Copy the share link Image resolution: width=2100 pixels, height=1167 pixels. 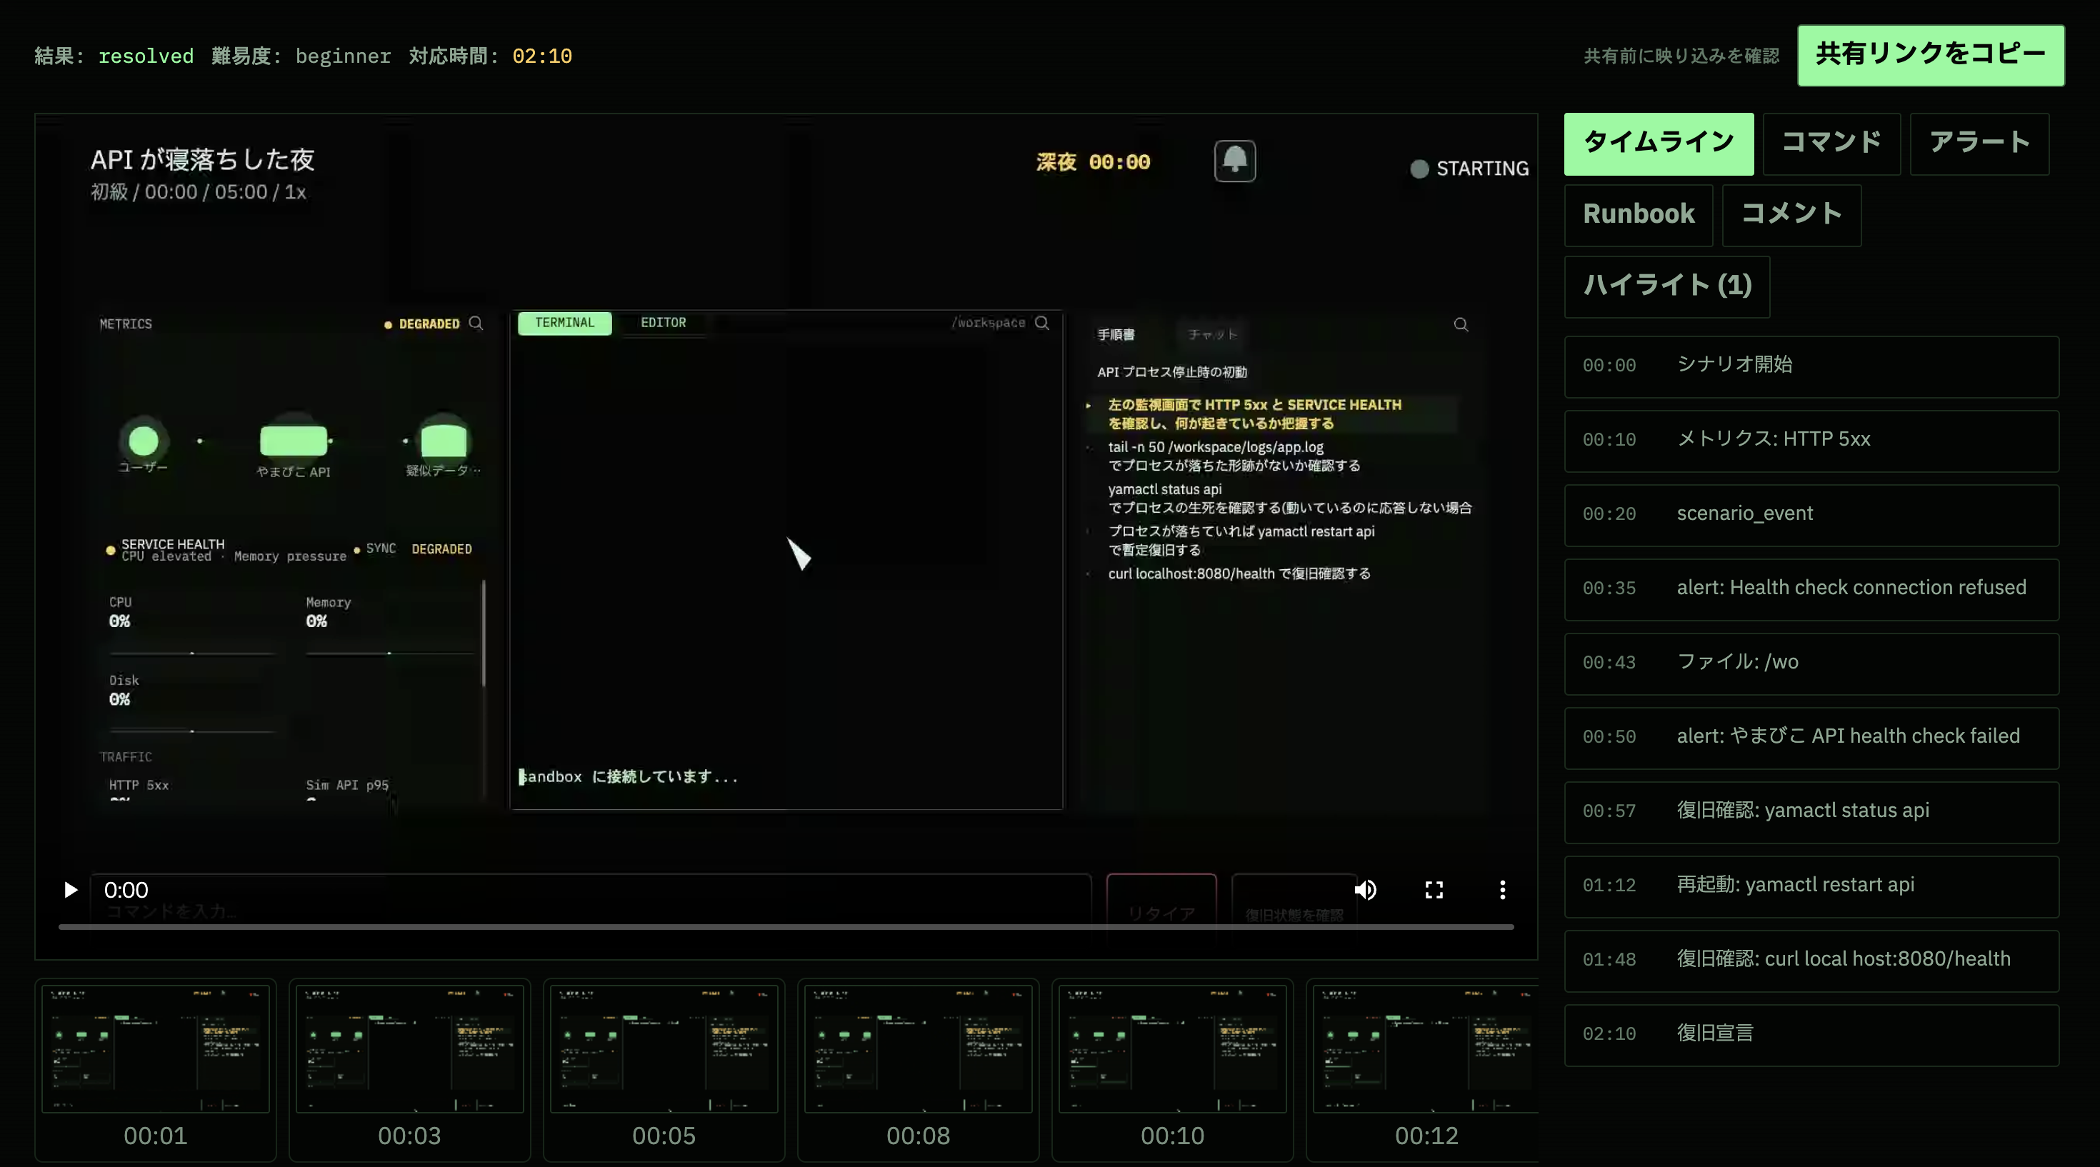pos(1931,54)
